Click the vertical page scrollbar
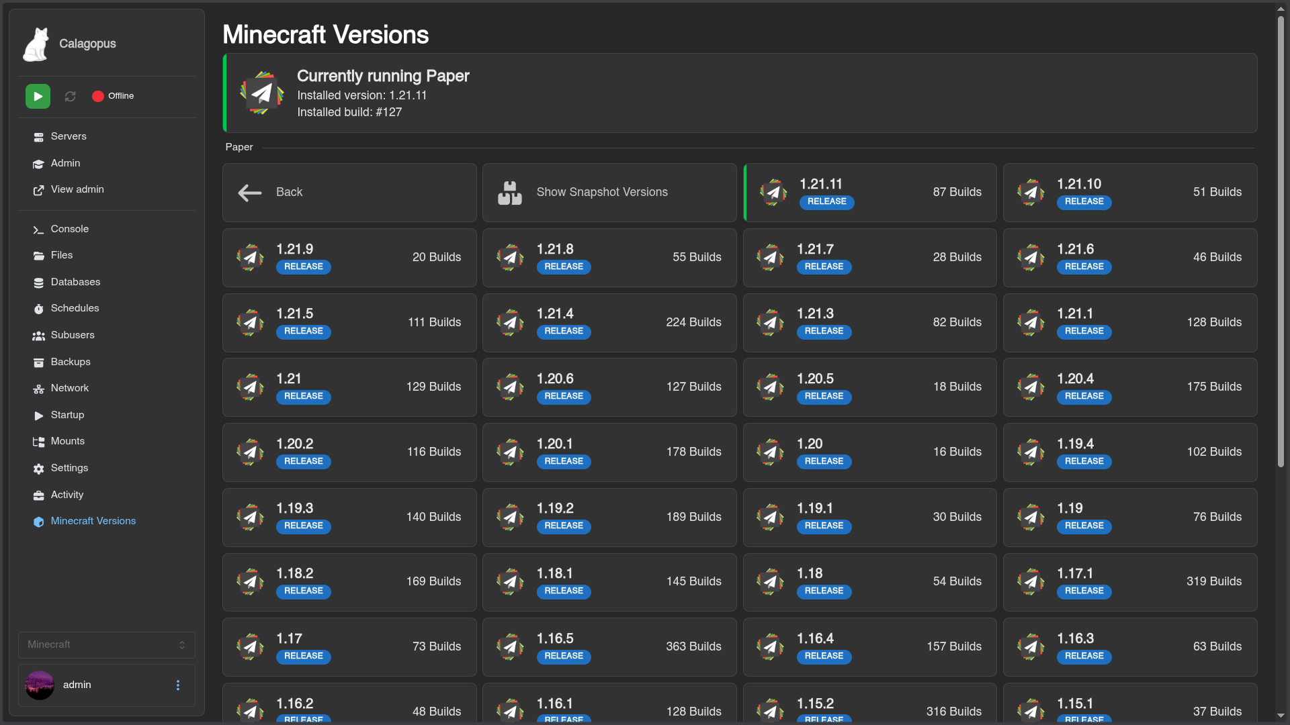 click(1281, 242)
